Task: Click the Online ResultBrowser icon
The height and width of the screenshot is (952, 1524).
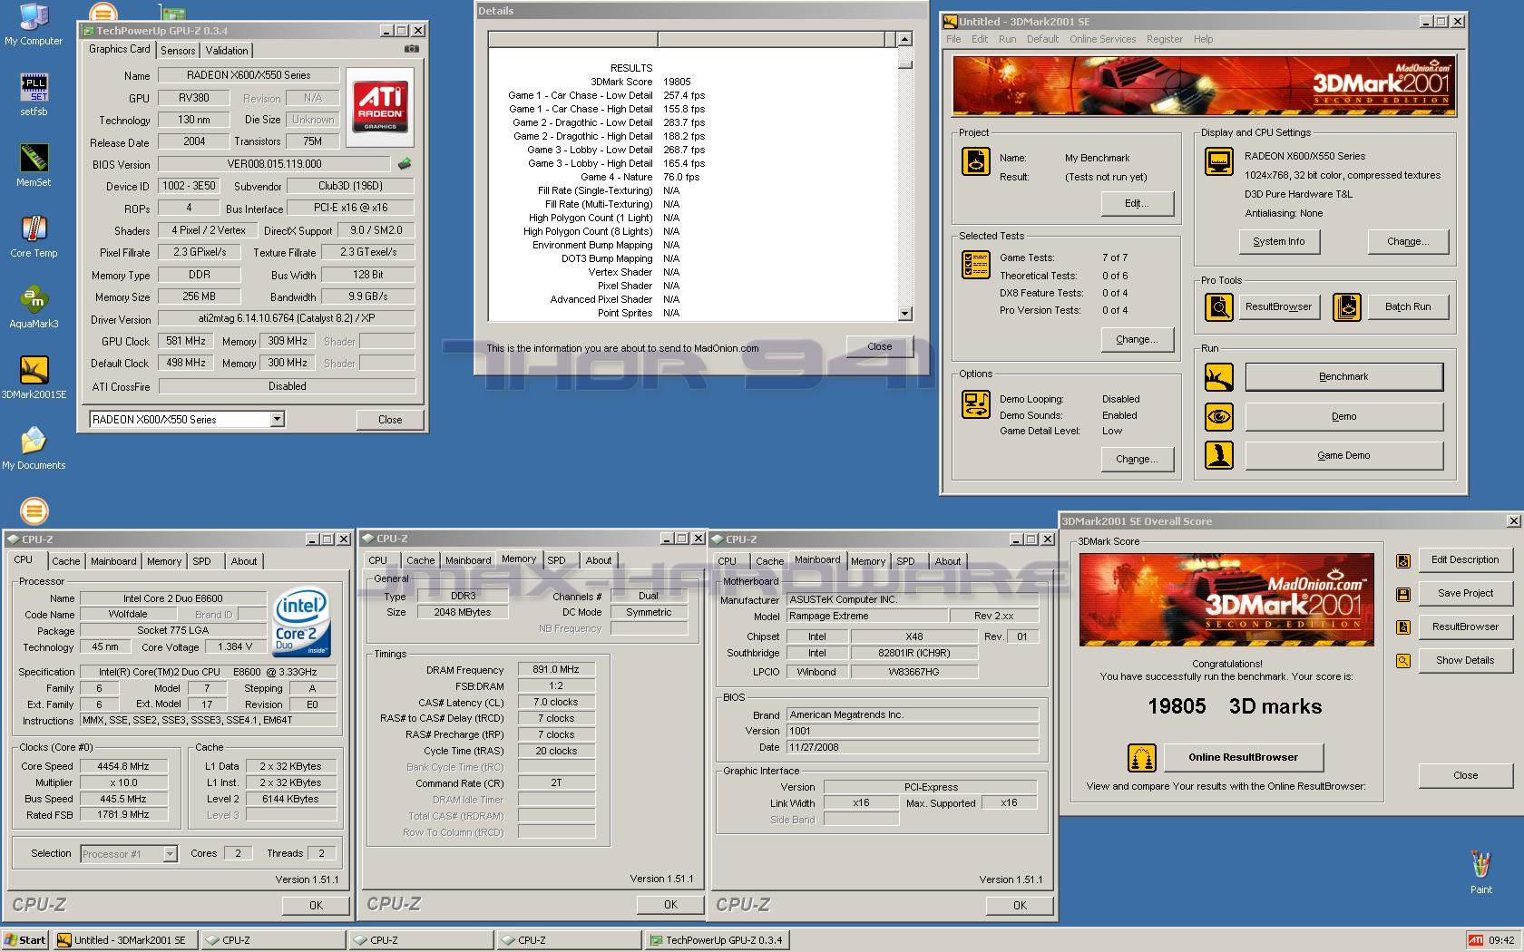Action: click(1141, 757)
